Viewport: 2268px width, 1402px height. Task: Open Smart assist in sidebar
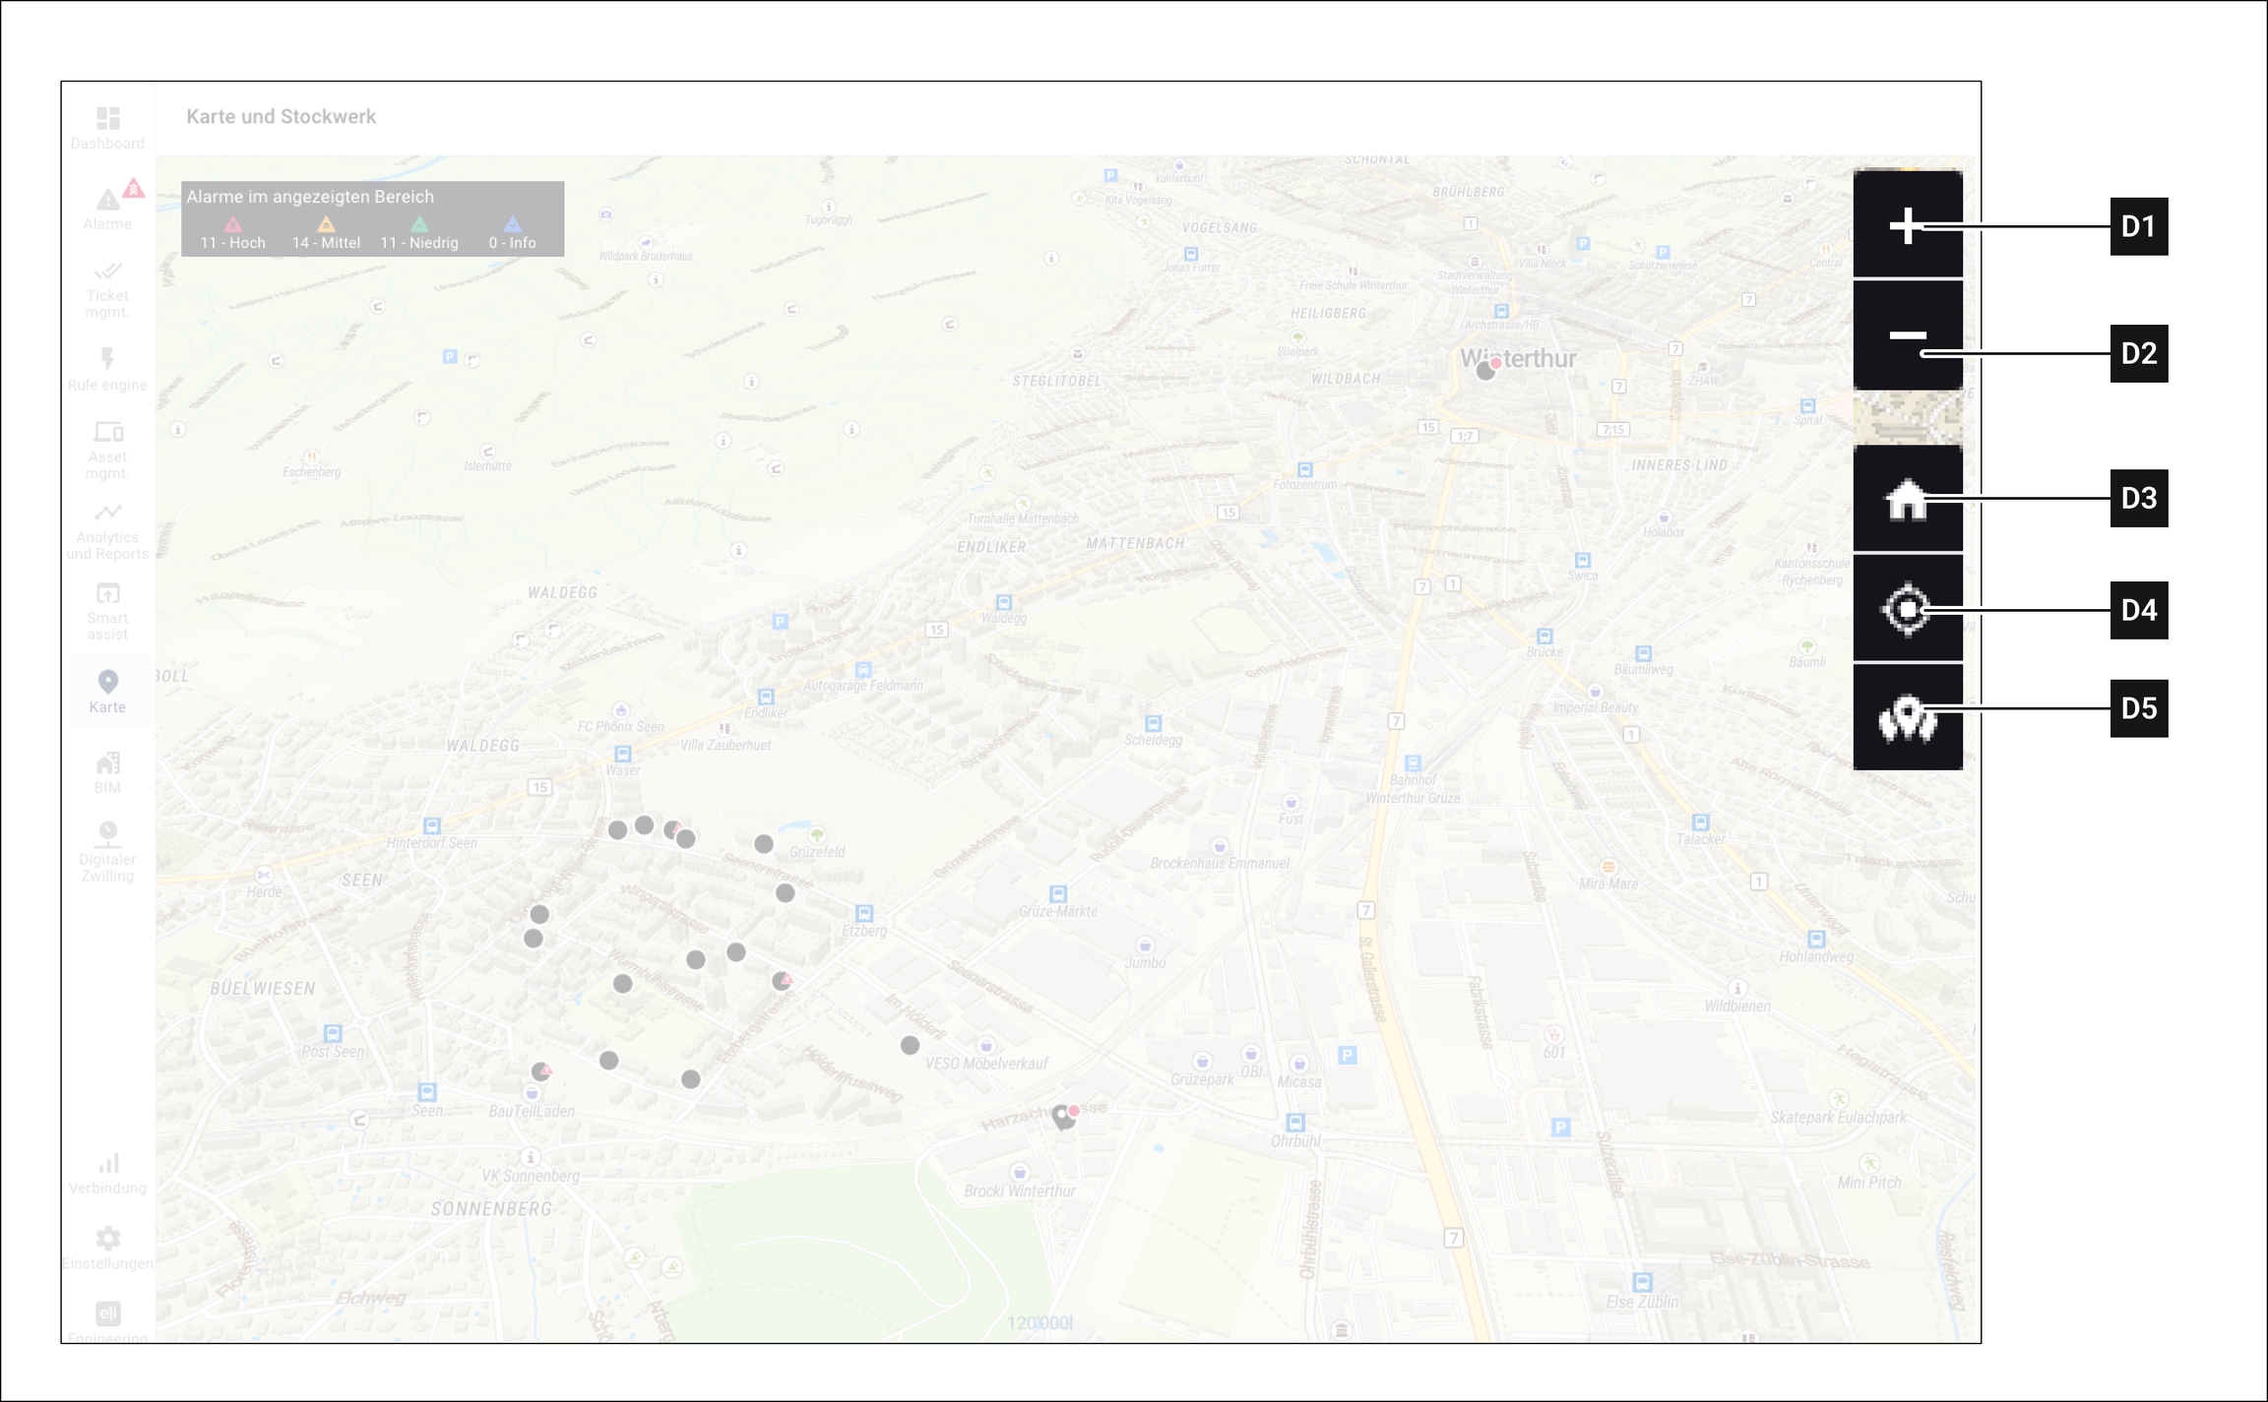pos(107,611)
